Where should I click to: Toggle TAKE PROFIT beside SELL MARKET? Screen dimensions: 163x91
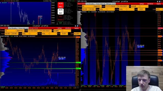(x=68, y=17)
